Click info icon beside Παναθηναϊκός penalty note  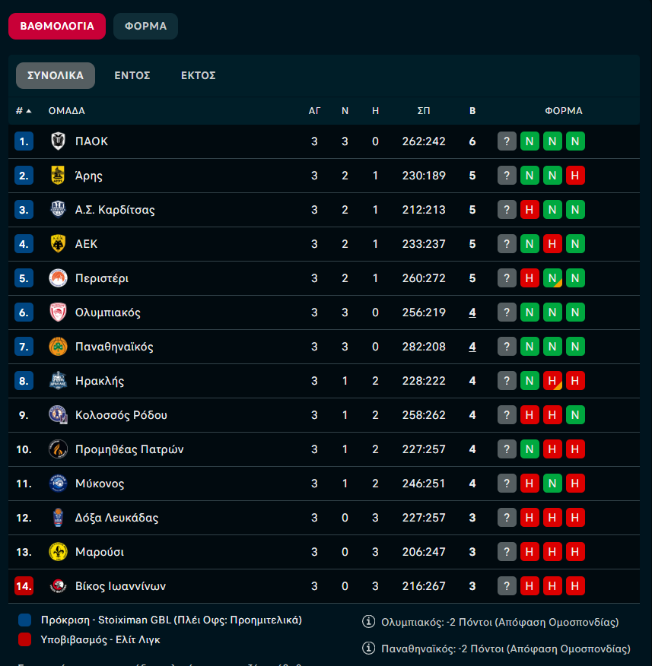pos(368,649)
